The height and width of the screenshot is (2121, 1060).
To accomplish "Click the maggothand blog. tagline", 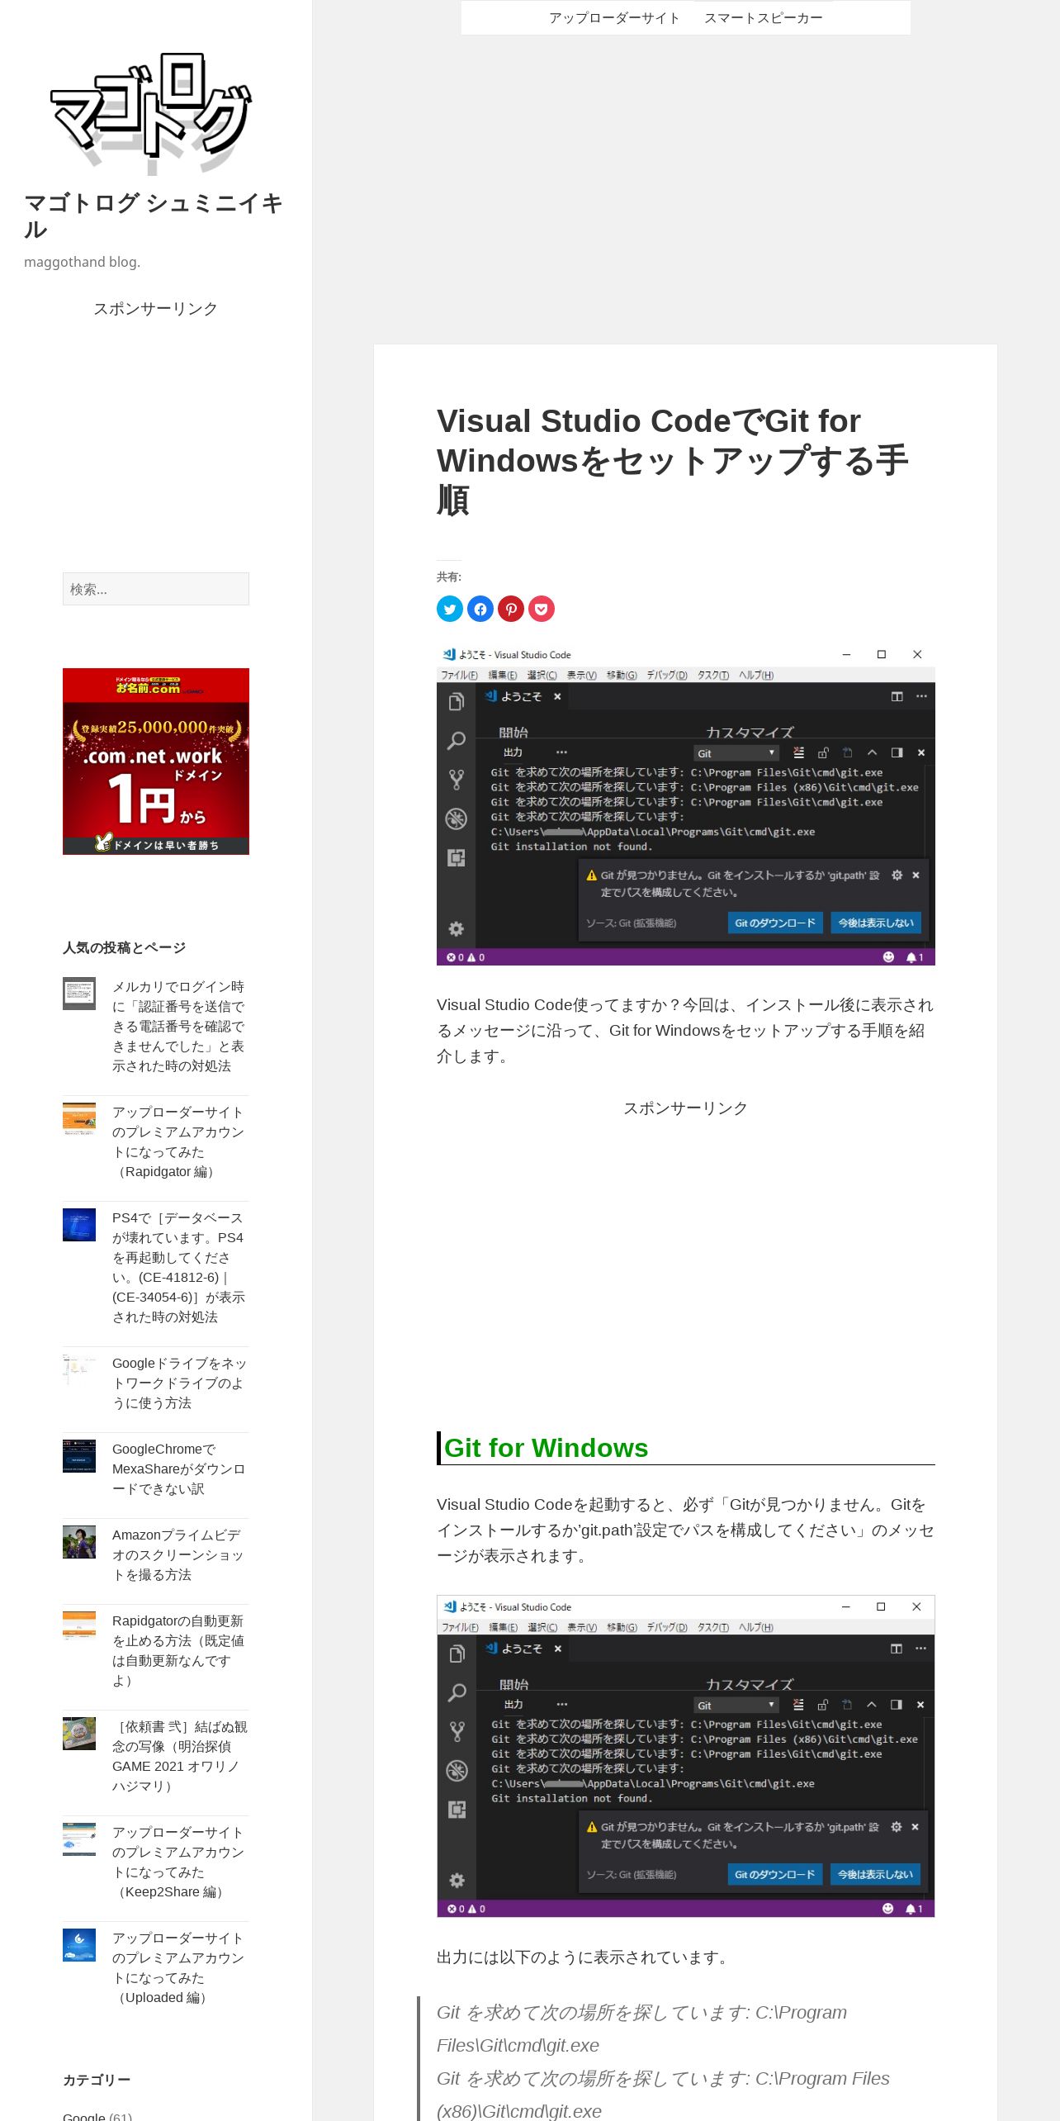I will pyautogui.click(x=83, y=262).
